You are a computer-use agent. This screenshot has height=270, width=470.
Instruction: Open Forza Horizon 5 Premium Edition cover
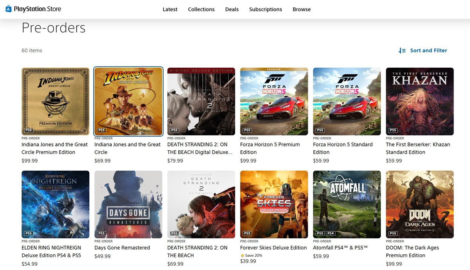[x=274, y=102]
